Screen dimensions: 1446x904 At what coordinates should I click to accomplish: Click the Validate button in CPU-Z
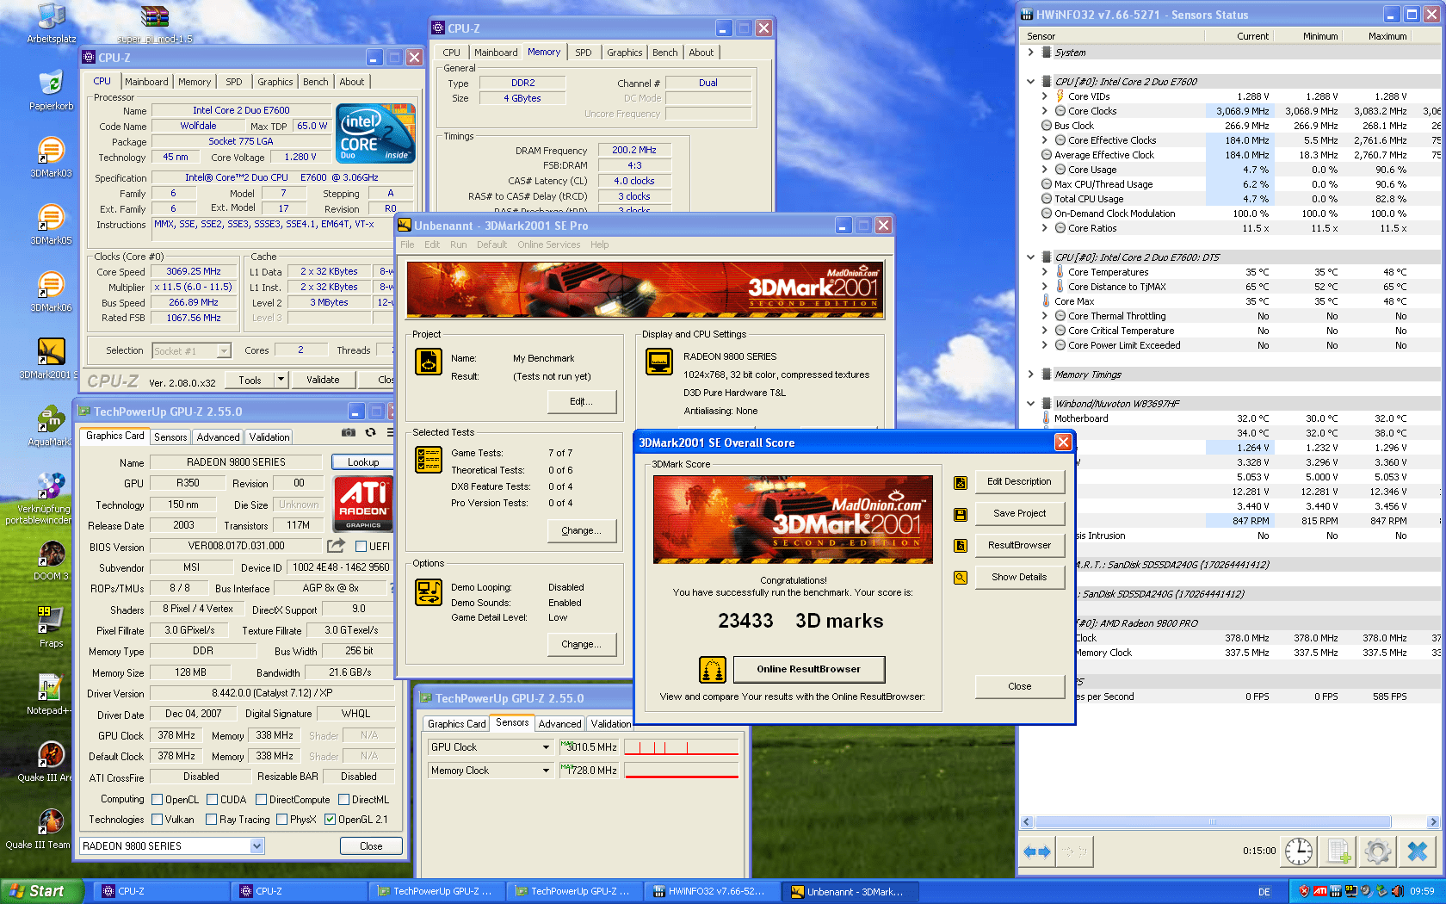(323, 380)
